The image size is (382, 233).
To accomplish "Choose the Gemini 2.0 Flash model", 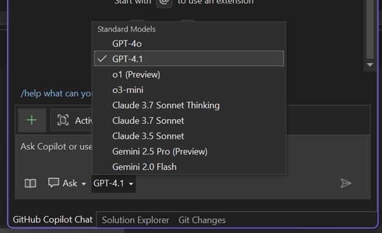I will (x=189, y=167).
